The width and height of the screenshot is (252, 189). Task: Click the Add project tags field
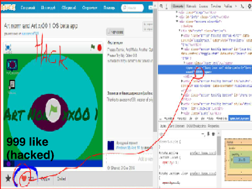click(x=130, y=159)
